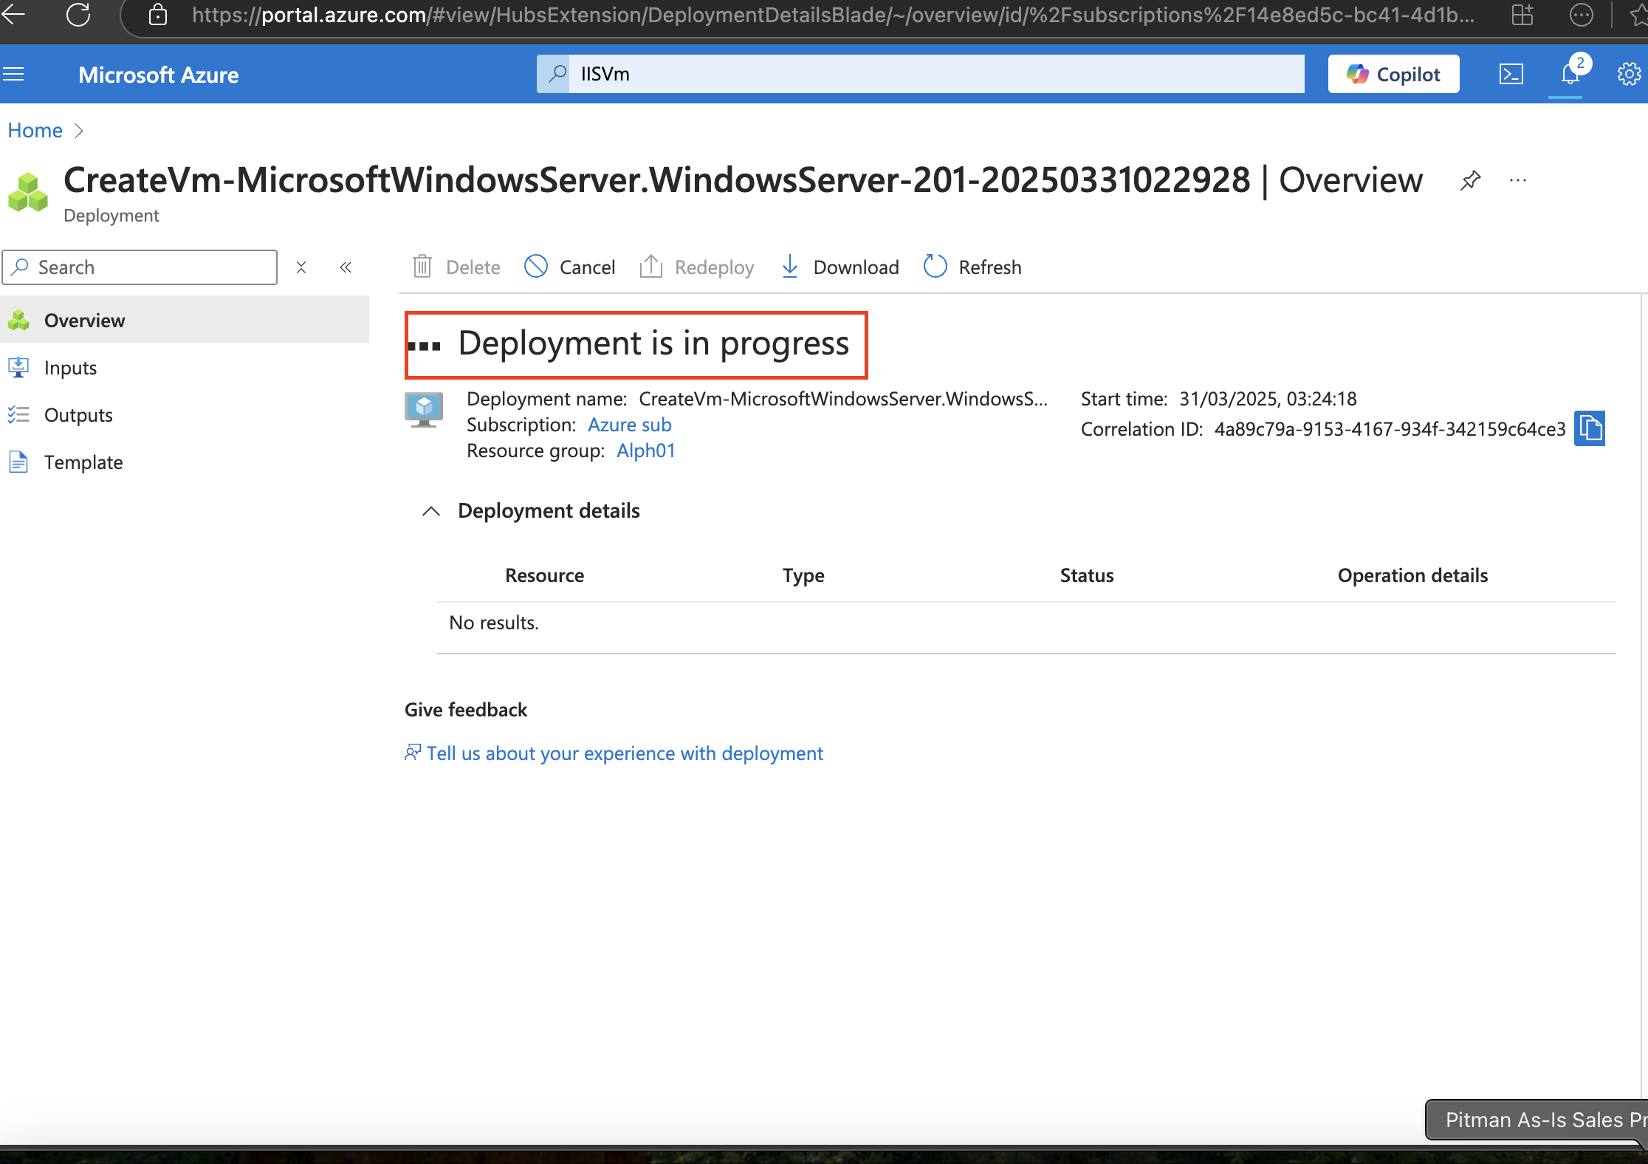Click the Operation details column header
Image resolution: width=1648 pixels, height=1164 pixels.
(1412, 575)
